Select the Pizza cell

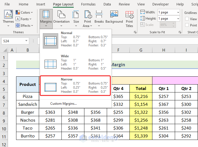click(28, 97)
